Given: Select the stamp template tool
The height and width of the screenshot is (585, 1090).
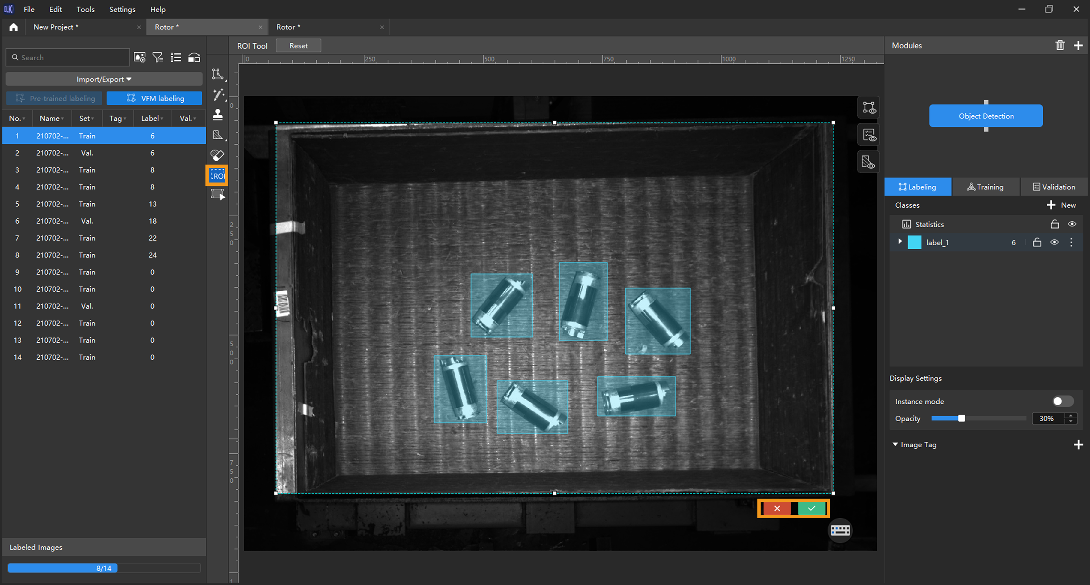Looking at the screenshot, I should tap(218, 114).
